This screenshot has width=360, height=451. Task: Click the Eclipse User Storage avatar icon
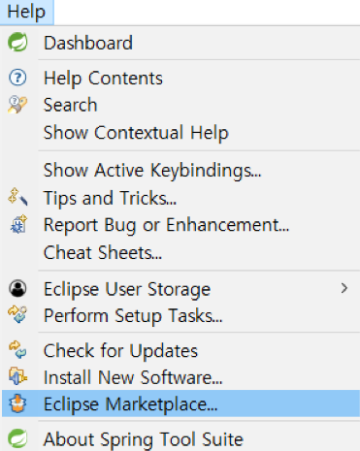[x=17, y=288]
